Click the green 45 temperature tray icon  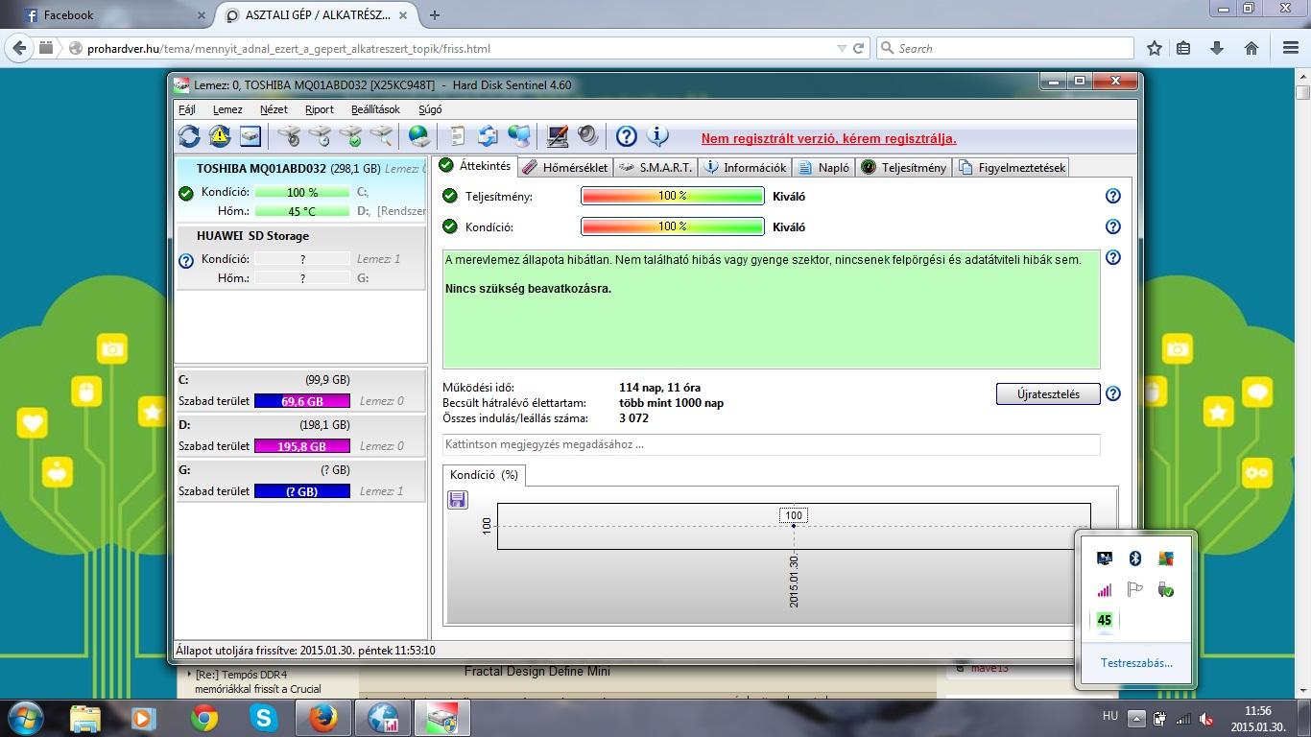click(x=1105, y=620)
